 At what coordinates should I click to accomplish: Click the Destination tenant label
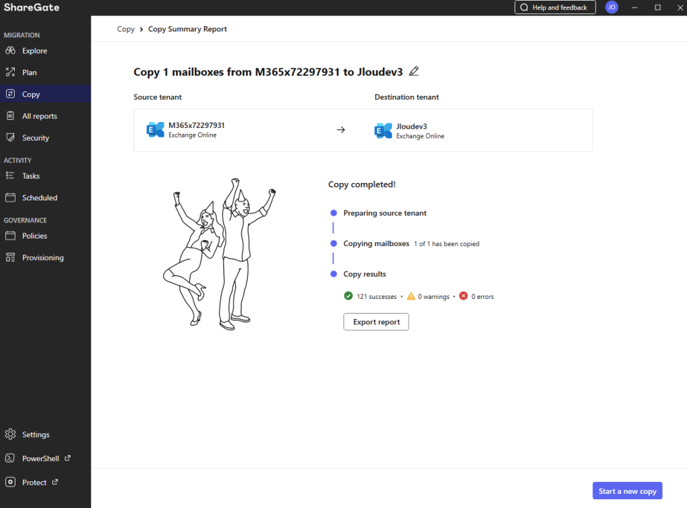pos(407,97)
